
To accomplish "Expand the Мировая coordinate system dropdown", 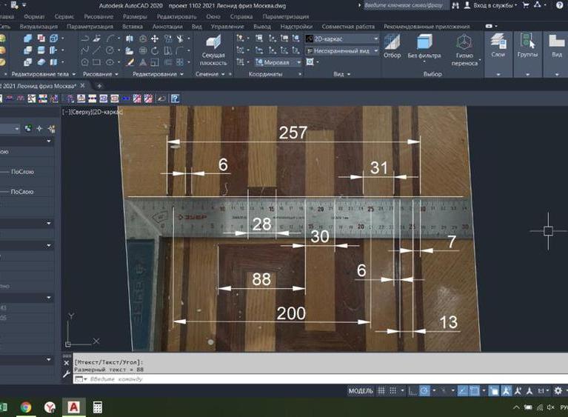I will [278, 63].
